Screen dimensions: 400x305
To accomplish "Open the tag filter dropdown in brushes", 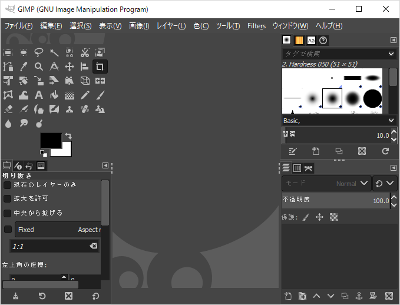I will (391, 54).
